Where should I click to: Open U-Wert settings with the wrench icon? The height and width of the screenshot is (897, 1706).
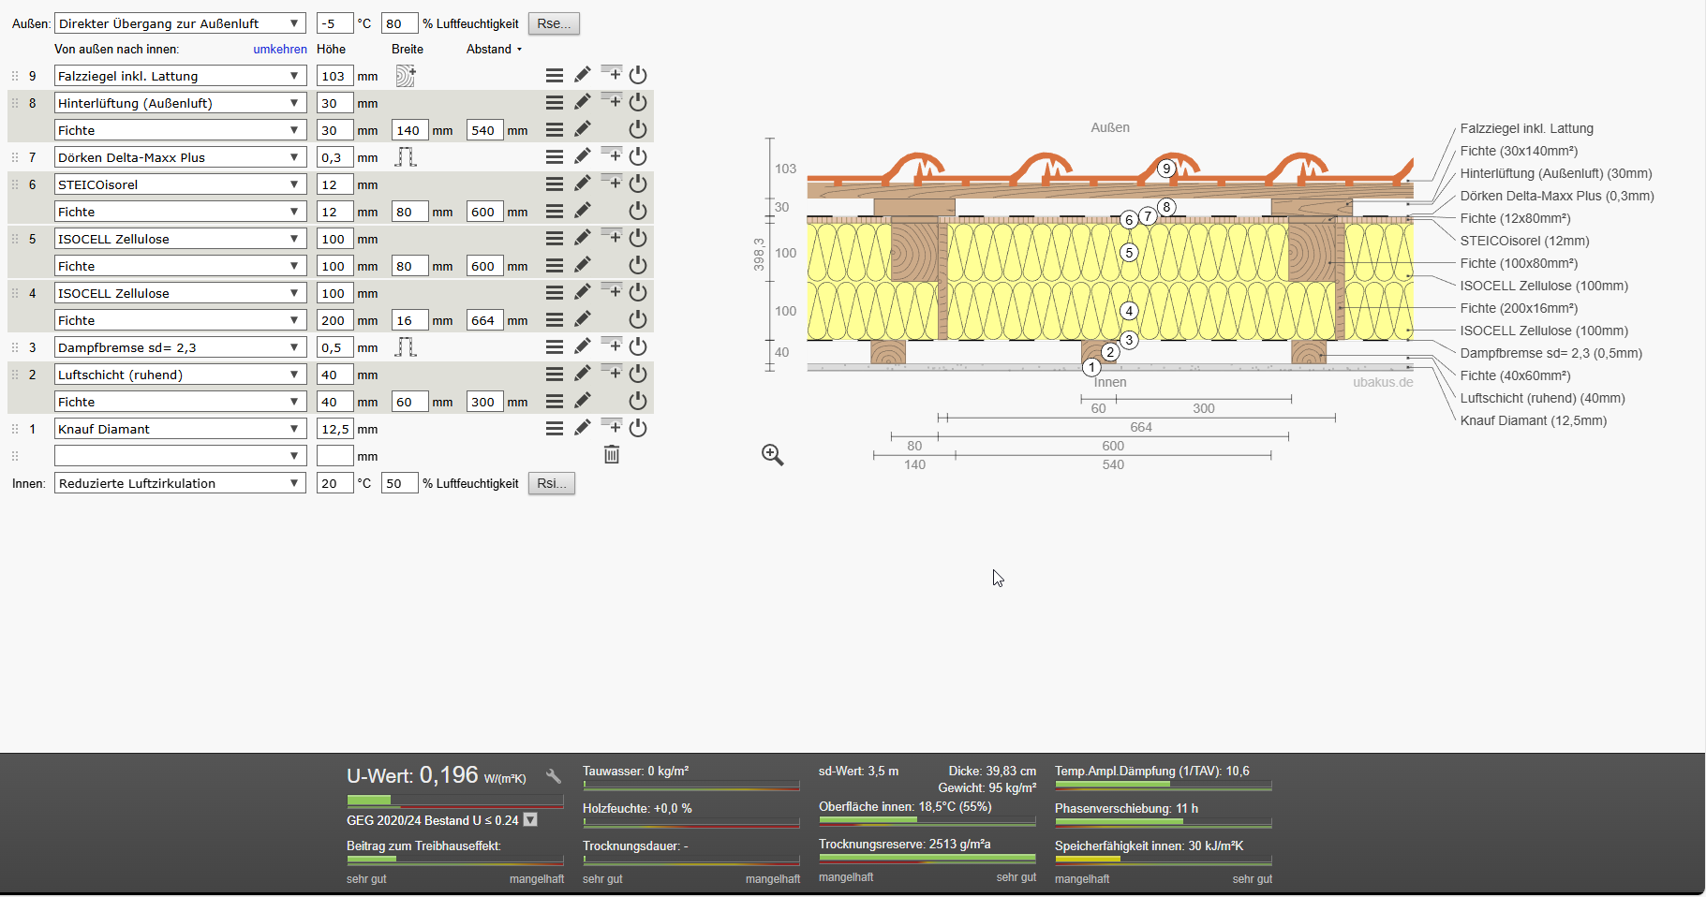(x=554, y=776)
